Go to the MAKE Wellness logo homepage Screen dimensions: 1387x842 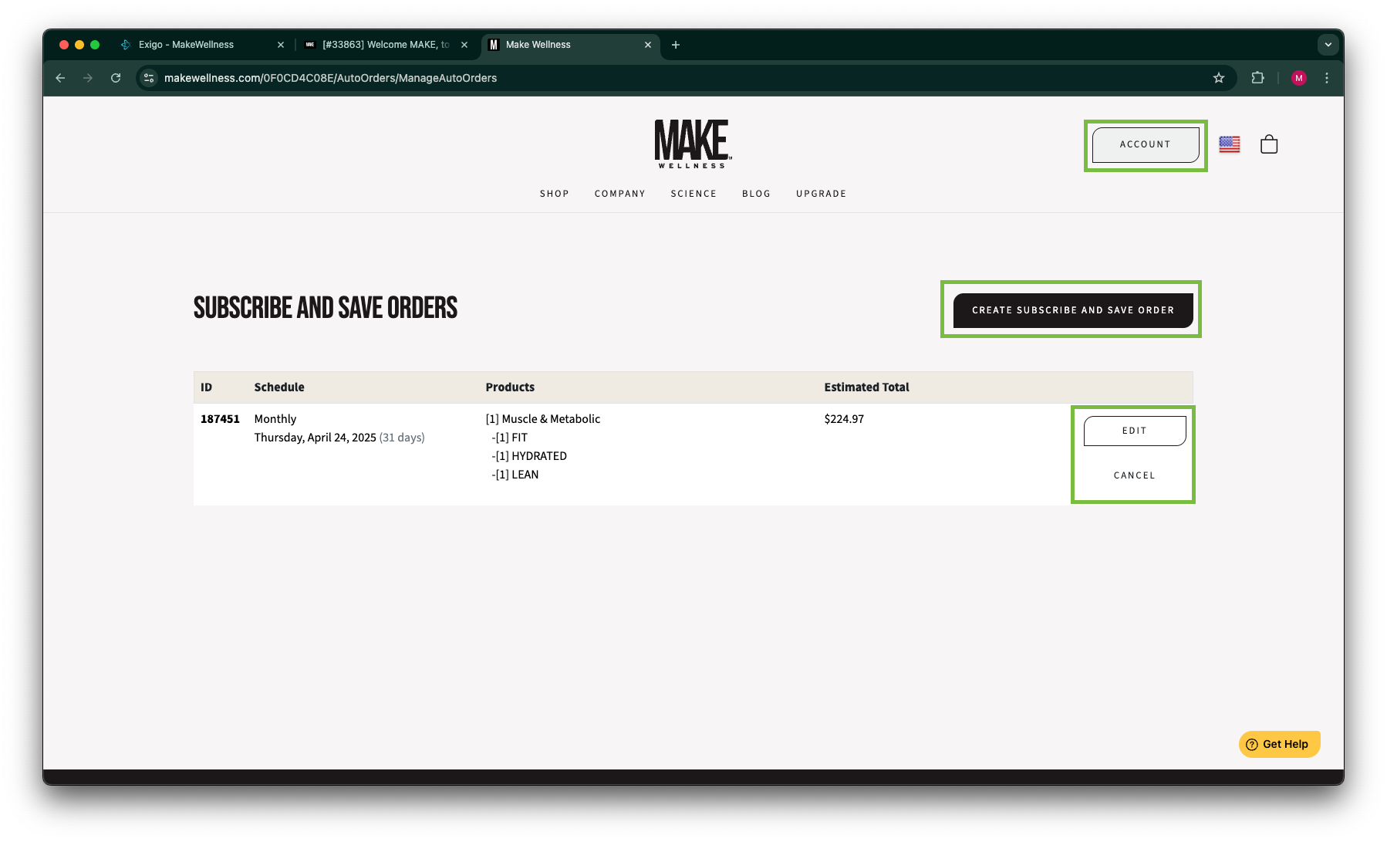tap(693, 144)
